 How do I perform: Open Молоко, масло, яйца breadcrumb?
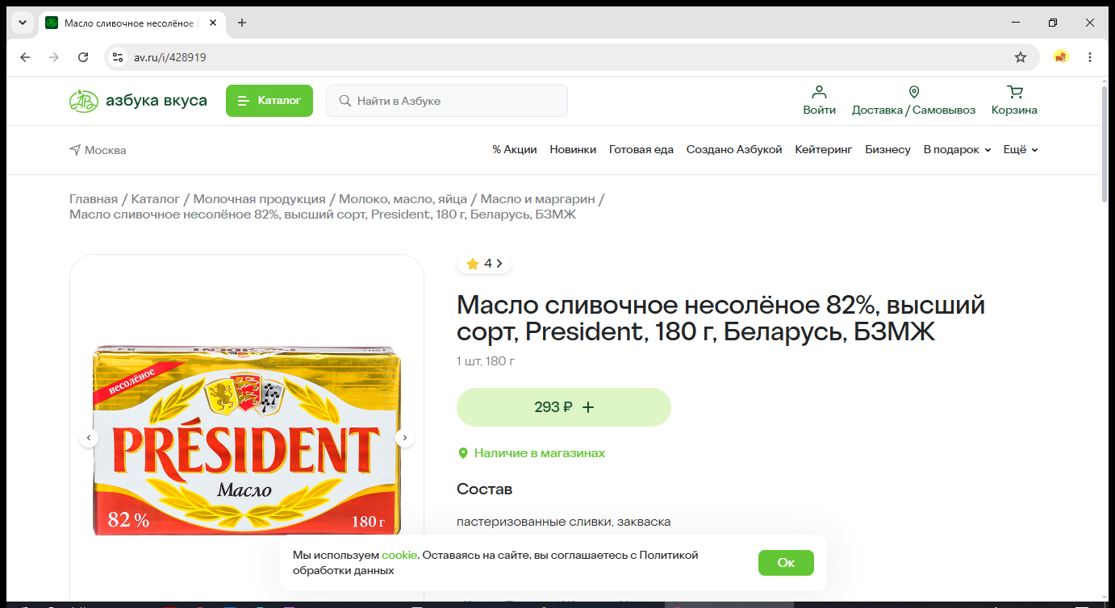(404, 198)
